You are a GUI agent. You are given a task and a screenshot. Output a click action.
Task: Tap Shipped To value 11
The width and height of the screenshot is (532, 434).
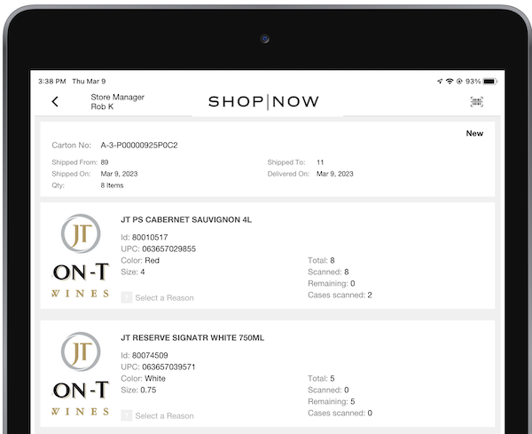pyautogui.click(x=320, y=162)
